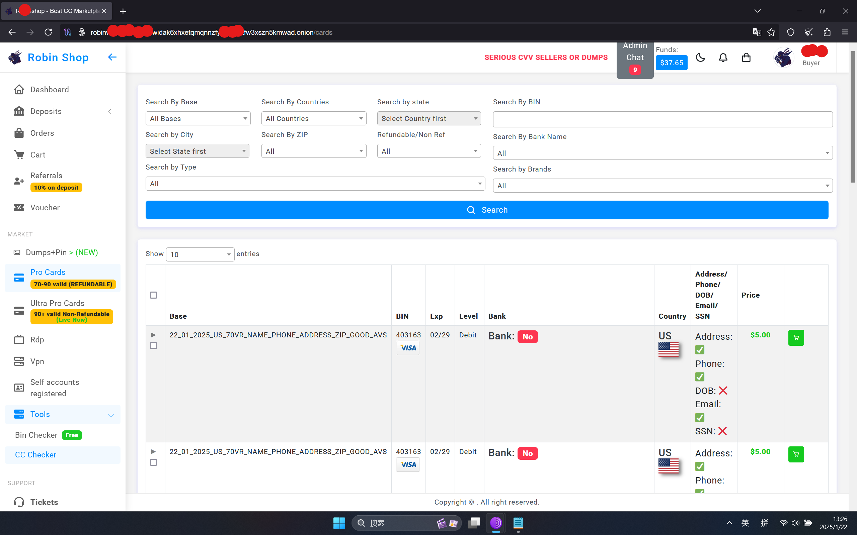This screenshot has height=535, width=857.
Task: Open the Search by Brands dropdown
Action: (663, 186)
